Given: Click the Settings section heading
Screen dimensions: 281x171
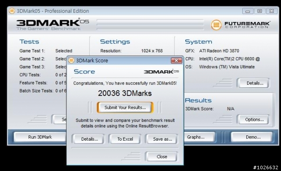Looking at the screenshot, I should (115, 42).
